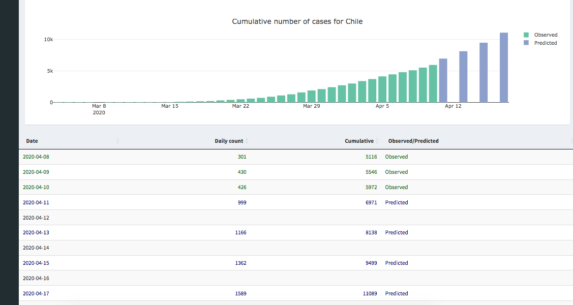Click the first blue predicted bar

tap(443, 80)
